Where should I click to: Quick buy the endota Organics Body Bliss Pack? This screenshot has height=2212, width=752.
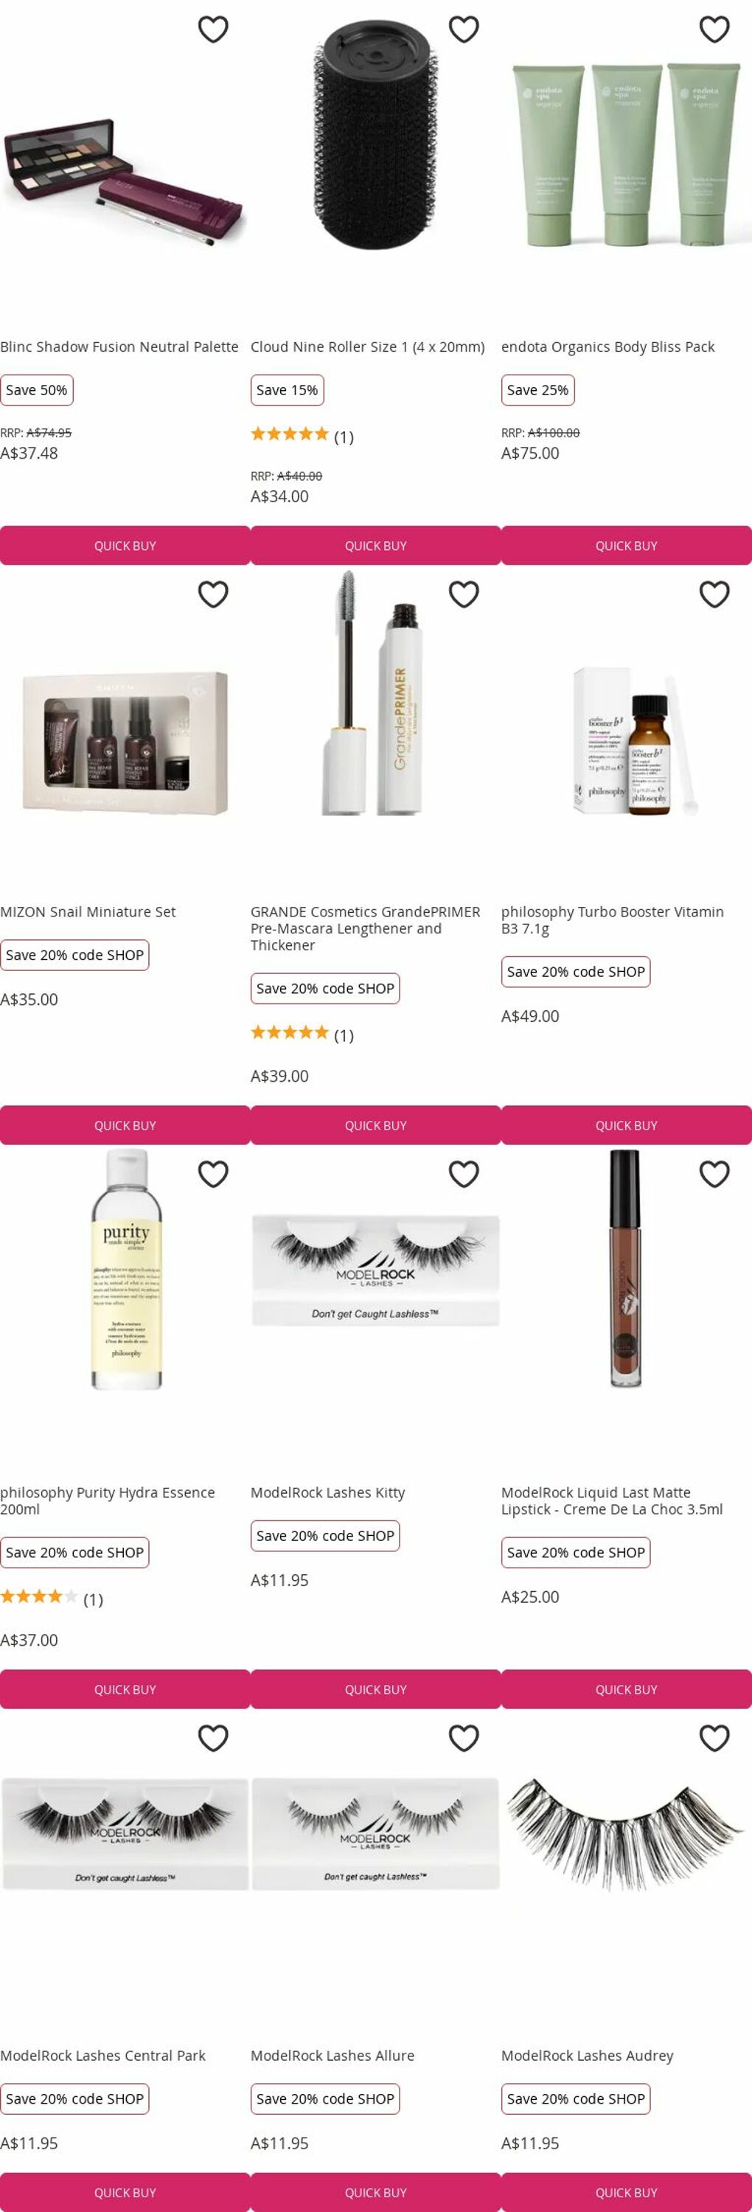[627, 546]
